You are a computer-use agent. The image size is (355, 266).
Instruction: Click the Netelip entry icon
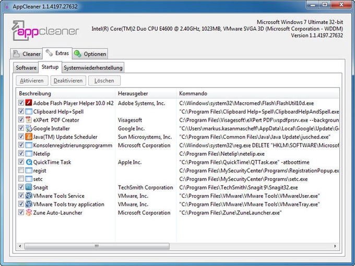click(29, 153)
